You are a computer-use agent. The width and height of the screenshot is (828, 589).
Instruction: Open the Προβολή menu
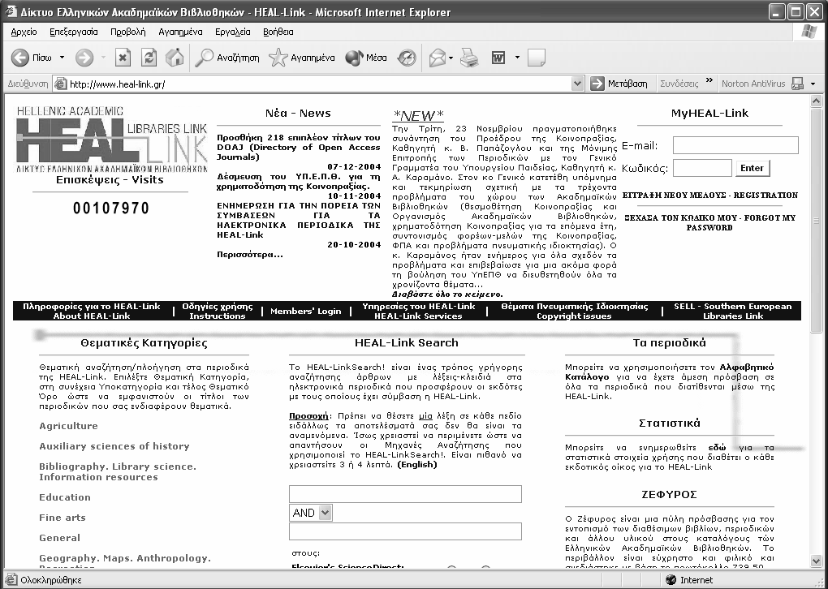tap(127, 32)
